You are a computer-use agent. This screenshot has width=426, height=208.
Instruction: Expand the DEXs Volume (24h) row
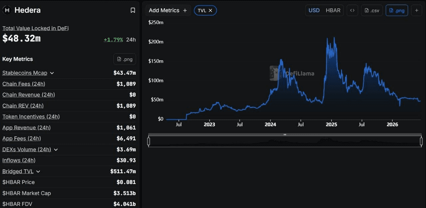tap(56, 150)
